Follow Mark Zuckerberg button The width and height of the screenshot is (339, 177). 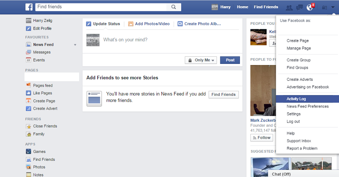coord(262,138)
